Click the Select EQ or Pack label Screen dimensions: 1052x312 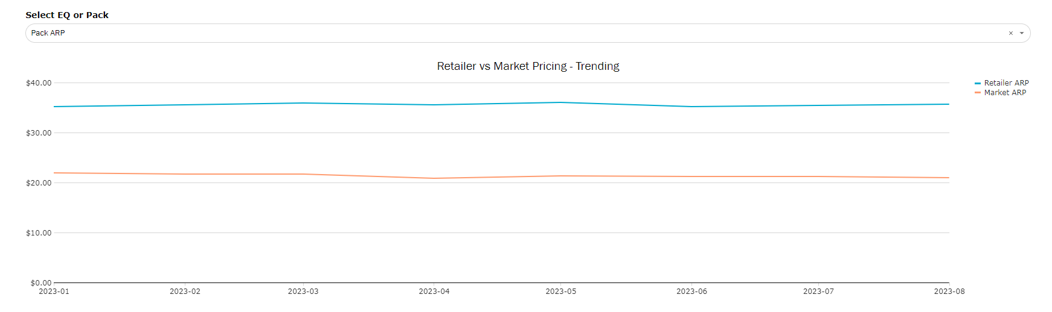67,15
